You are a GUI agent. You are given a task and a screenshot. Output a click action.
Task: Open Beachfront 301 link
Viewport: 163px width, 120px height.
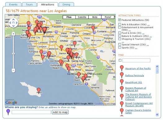[134, 82]
